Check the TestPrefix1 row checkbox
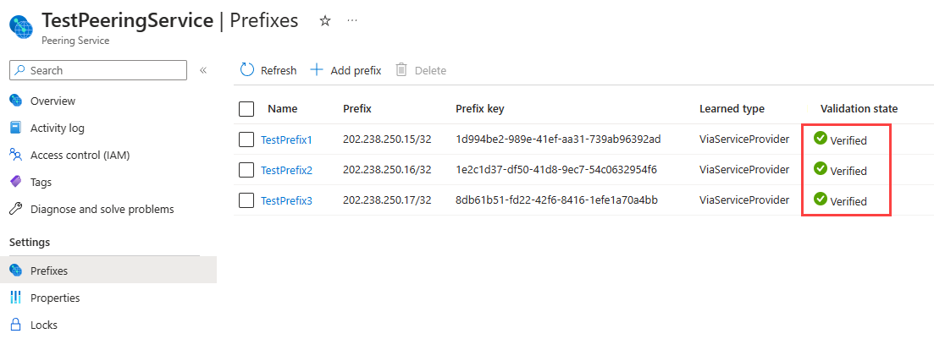The width and height of the screenshot is (934, 339). click(246, 139)
